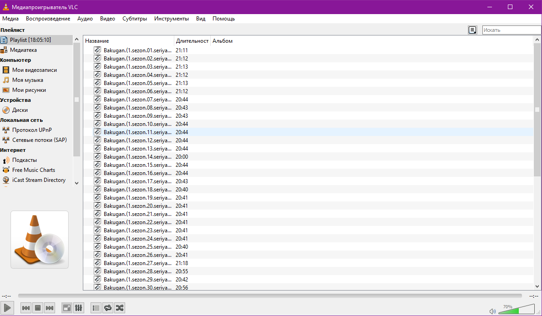The height and width of the screenshot is (316, 542).
Task: Select Free Music Charts source
Action: point(33,170)
